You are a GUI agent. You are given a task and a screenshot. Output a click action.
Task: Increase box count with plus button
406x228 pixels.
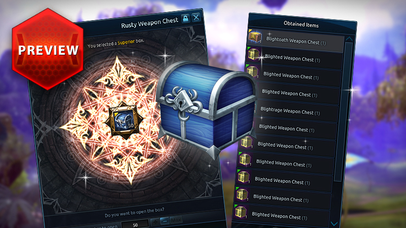155,222
